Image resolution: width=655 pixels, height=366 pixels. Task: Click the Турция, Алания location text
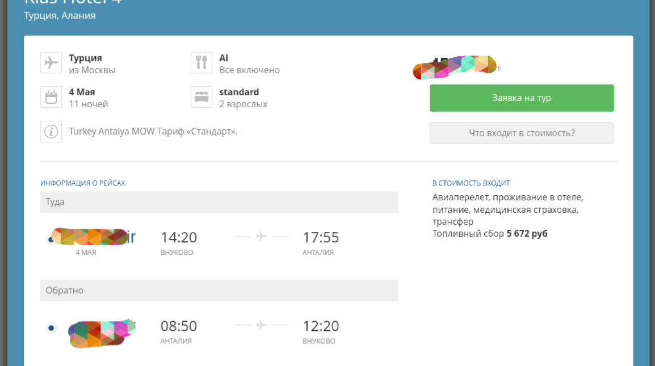pyautogui.click(x=60, y=15)
